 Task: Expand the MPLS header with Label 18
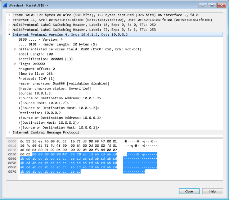tap(9, 25)
